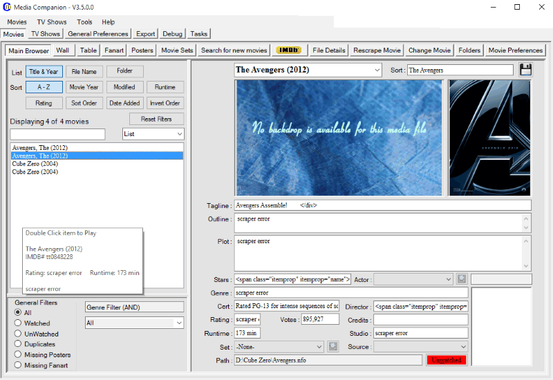This screenshot has height=380, width=553.
Task: Click the Invert Order button
Action: pos(165,103)
